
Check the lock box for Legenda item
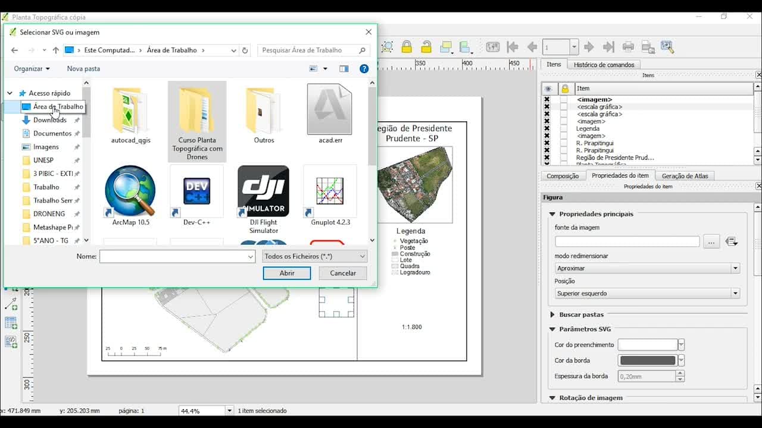(564, 128)
